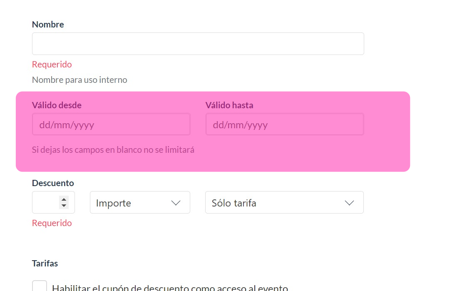Image resolution: width=467 pixels, height=291 pixels.
Task: Click the Tarifas section heading
Action: pyautogui.click(x=45, y=264)
